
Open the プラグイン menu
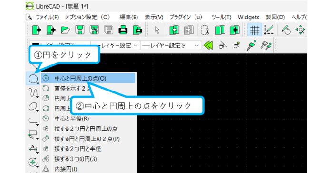pos(186,17)
